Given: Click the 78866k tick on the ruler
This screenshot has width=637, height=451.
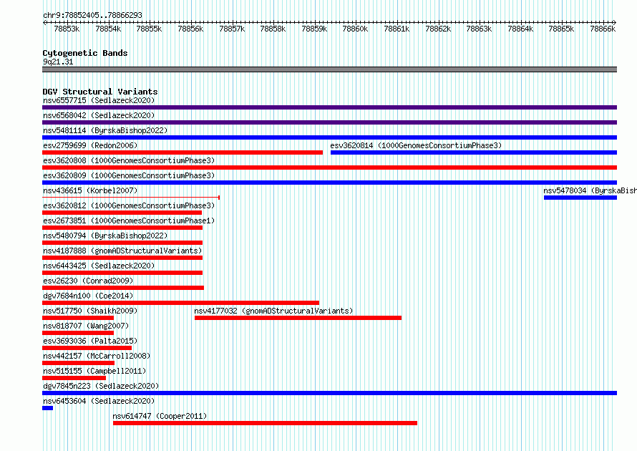Looking at the screenshot, I should pos(603,29).
